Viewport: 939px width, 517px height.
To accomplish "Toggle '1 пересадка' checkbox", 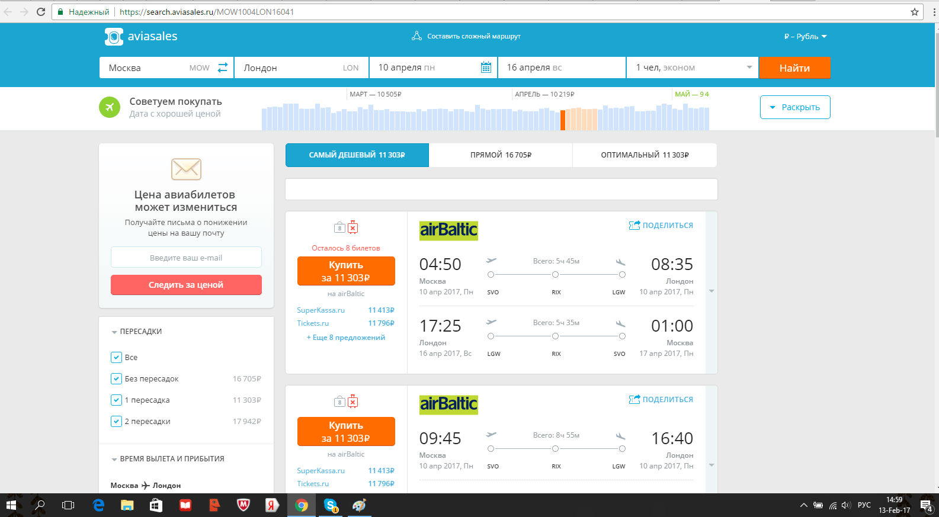I will point(116,400).
